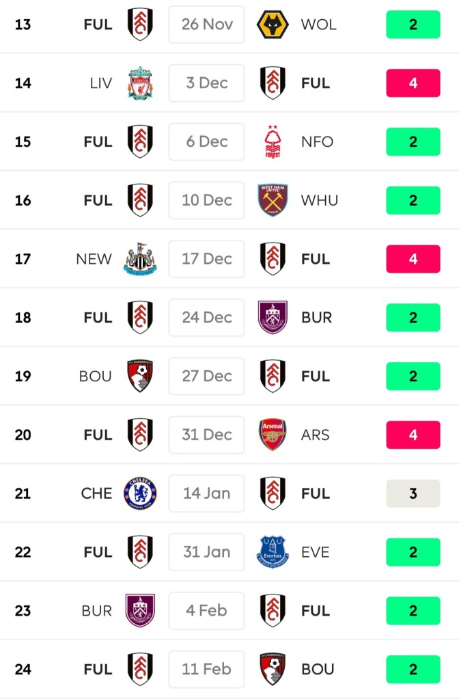Click Bournemouth crest in gameweek 19
This screenshot has height=699, width=459.
coord(140,376)
